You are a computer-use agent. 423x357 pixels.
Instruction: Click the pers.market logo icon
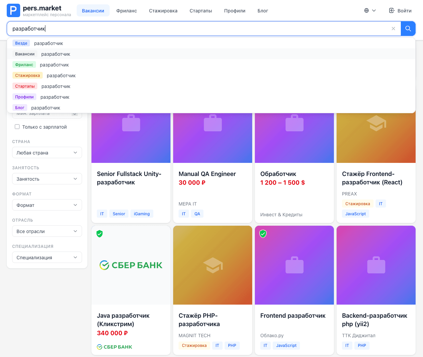tap(13, 10)
